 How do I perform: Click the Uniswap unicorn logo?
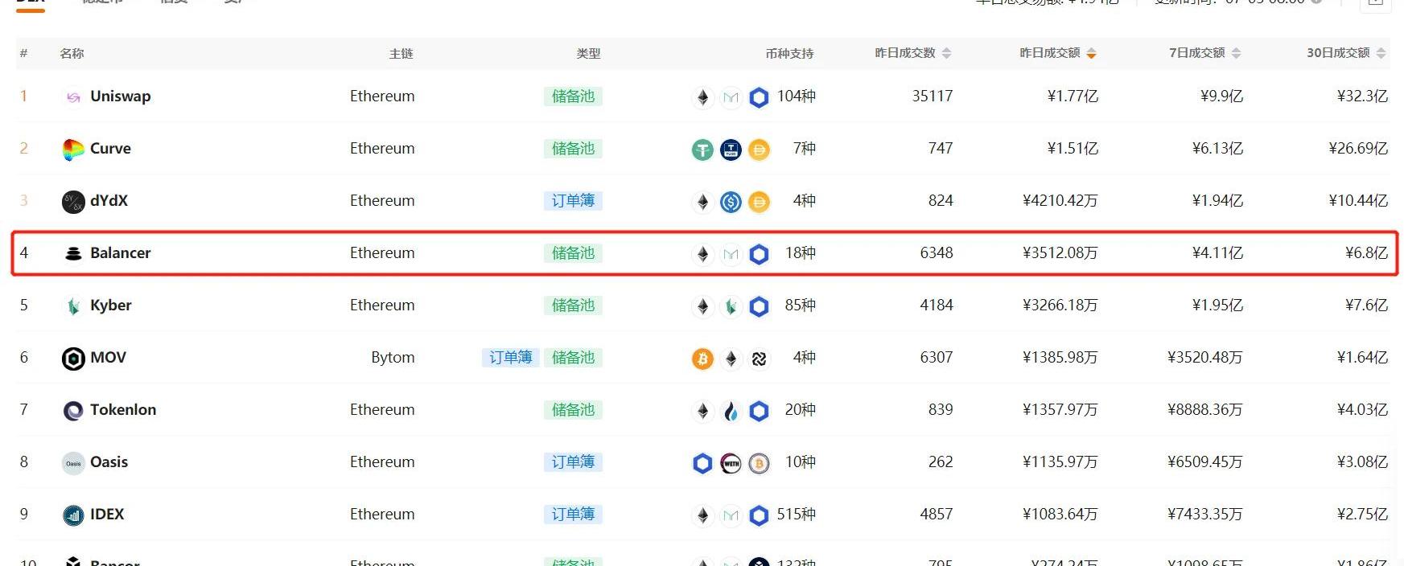tap(73, 97)
